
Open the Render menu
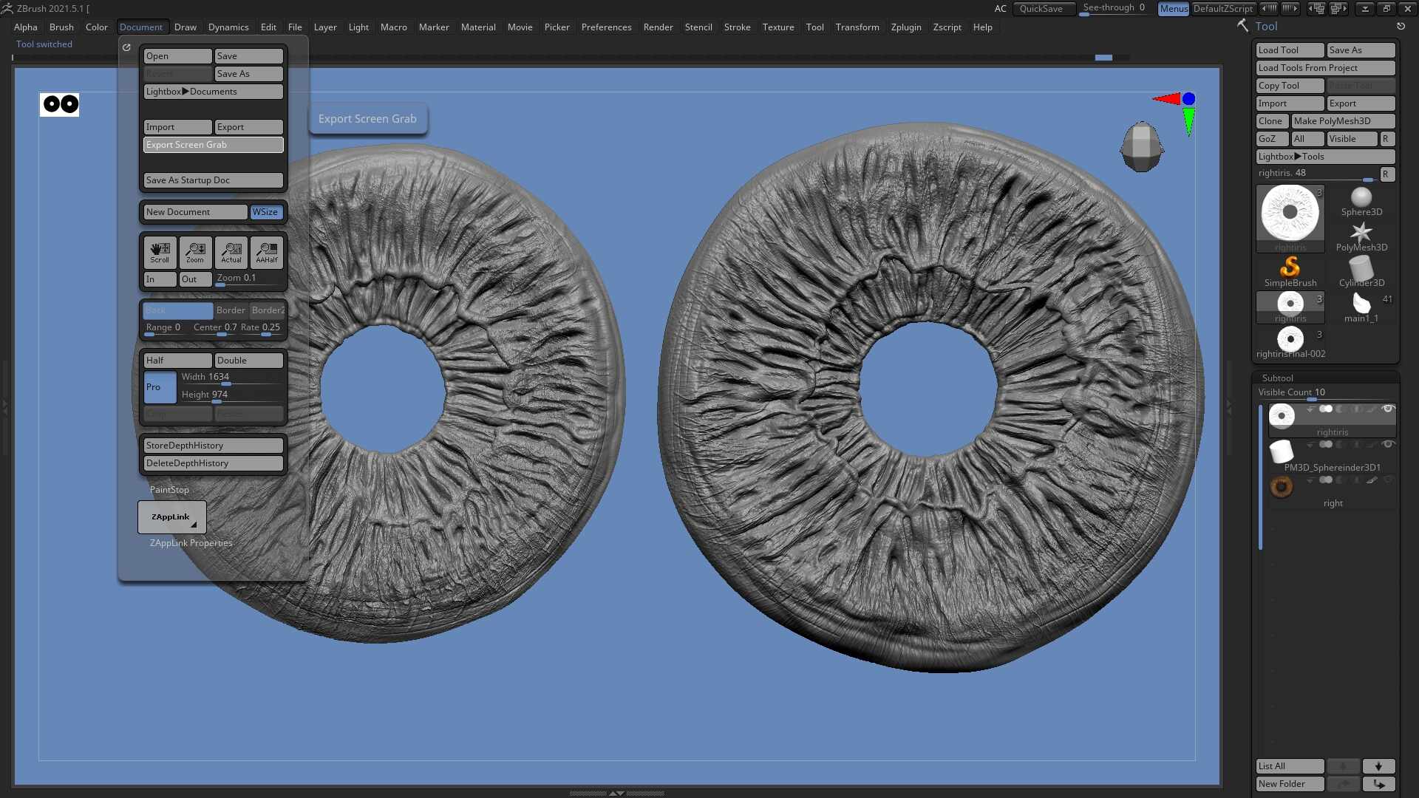[658, 27]
